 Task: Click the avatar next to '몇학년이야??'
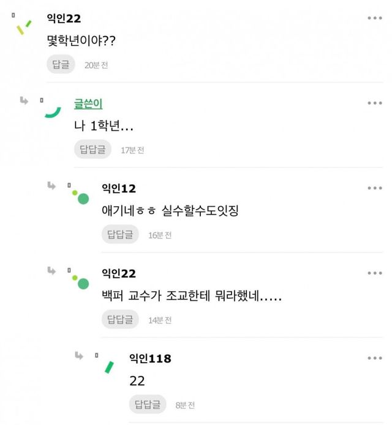[x=24, y=28]
